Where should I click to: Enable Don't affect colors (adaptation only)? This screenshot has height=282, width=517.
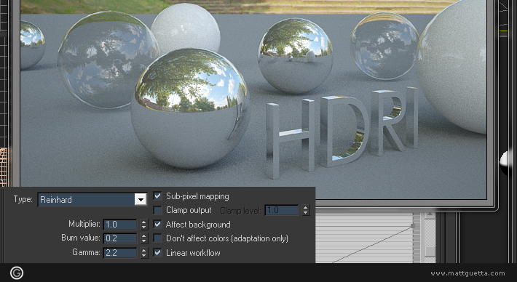(157, 238)
